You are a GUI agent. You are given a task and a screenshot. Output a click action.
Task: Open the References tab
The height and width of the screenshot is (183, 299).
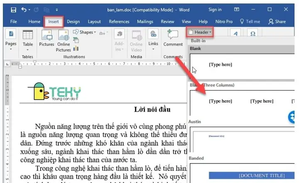[x=119, y=22]
